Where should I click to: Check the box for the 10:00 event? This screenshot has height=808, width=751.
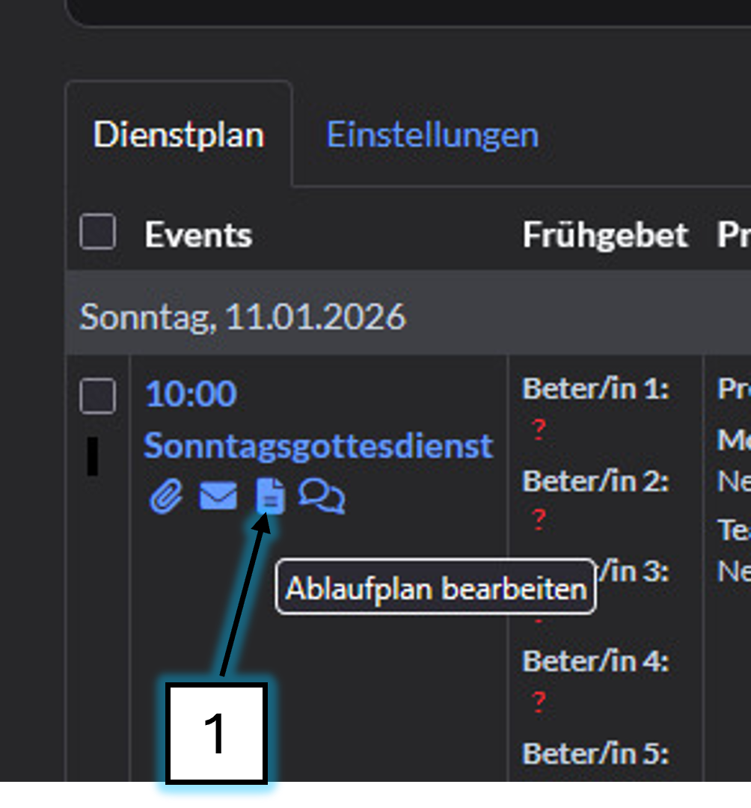[98, 396]
